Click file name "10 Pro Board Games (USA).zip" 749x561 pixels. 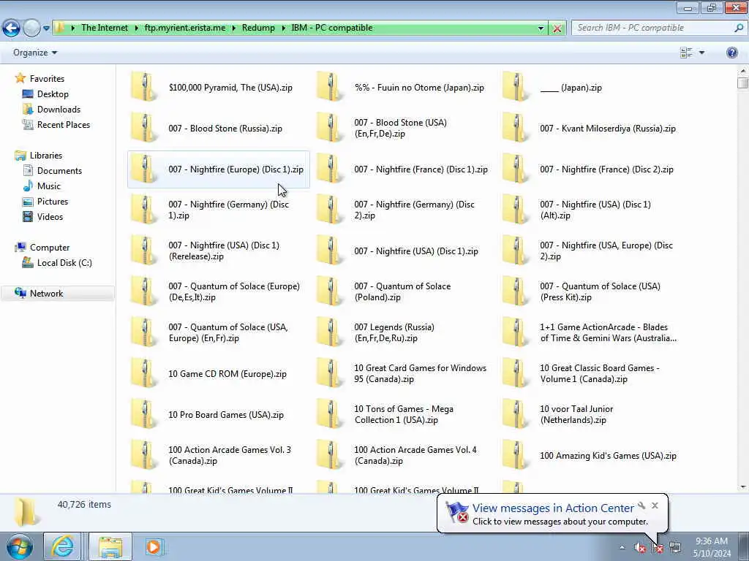pyautogui.click(x=226, y=415)
